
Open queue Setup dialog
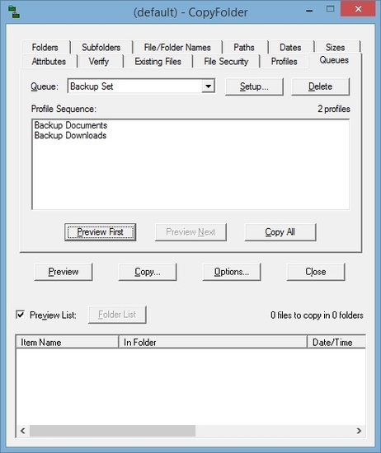tap(254, 86)
